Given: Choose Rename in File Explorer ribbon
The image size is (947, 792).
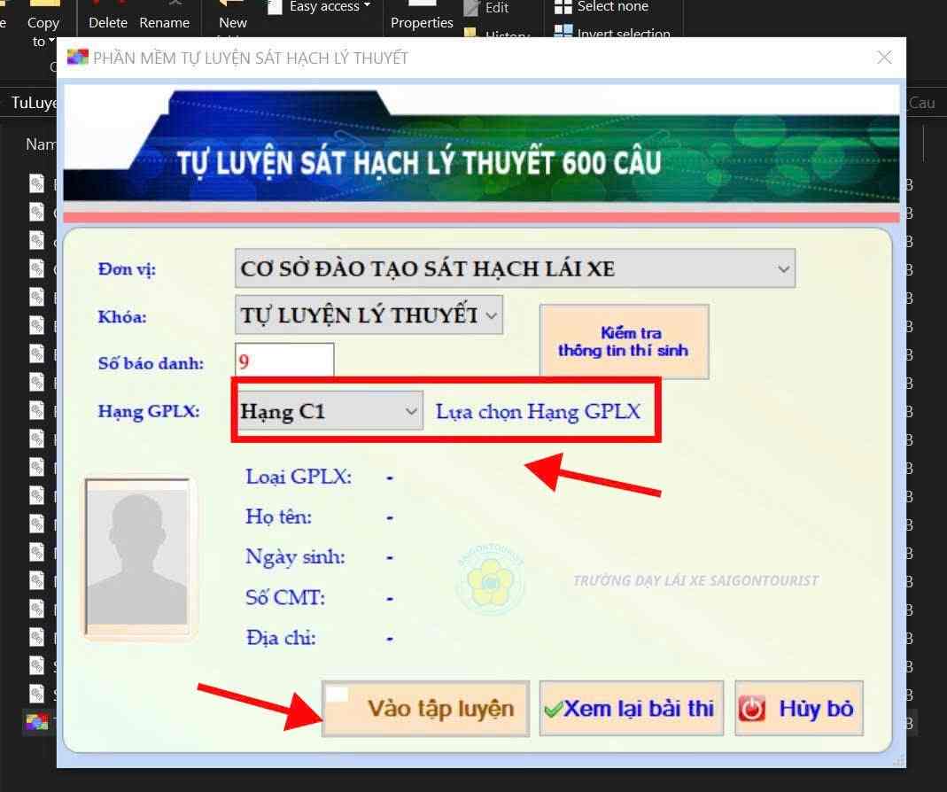Looking at the screenshot, I should coord(164,23).
